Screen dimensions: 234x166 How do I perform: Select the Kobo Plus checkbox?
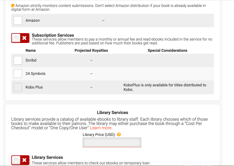click(x=18, y=87)
